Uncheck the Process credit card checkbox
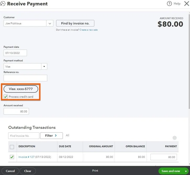The height and width of the screenshot is (175, 190). (5, 97)
